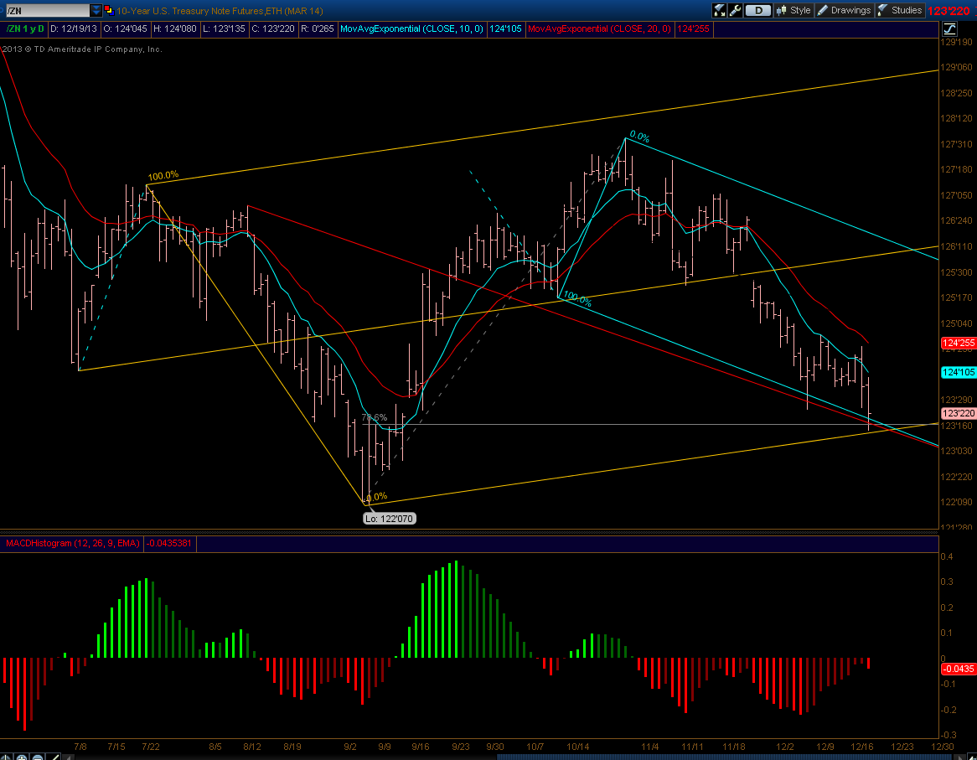Click the symbol entry field showing /ZN

[x=48, y=11]
